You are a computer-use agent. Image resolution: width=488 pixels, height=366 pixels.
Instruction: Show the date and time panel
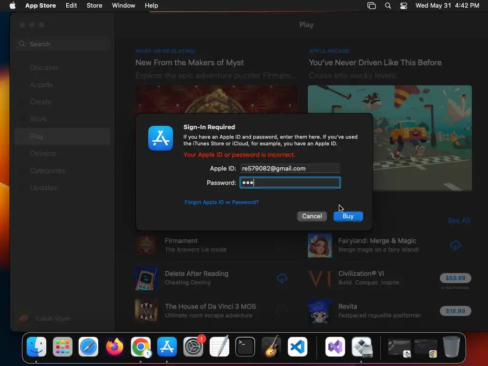point(447,6)
